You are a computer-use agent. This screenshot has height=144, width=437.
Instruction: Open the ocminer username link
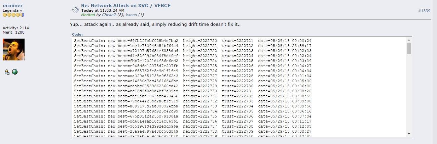point(13,5)
